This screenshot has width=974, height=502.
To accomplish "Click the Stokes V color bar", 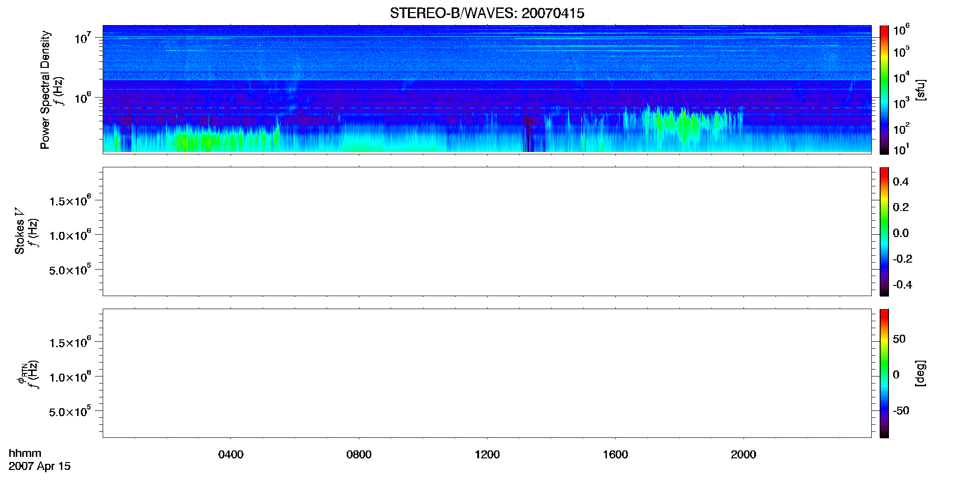I will point(884,231).
